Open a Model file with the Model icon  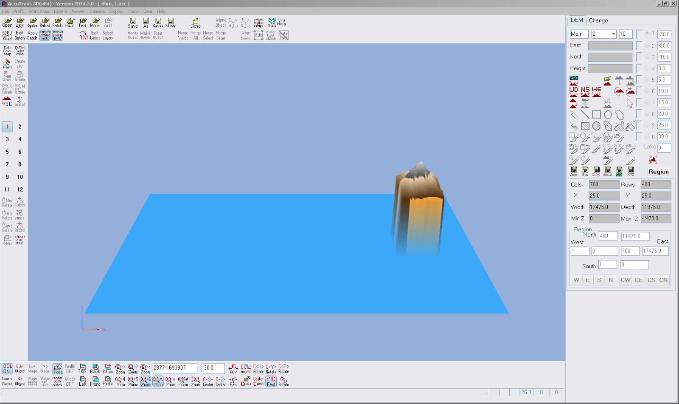[95, 23]
